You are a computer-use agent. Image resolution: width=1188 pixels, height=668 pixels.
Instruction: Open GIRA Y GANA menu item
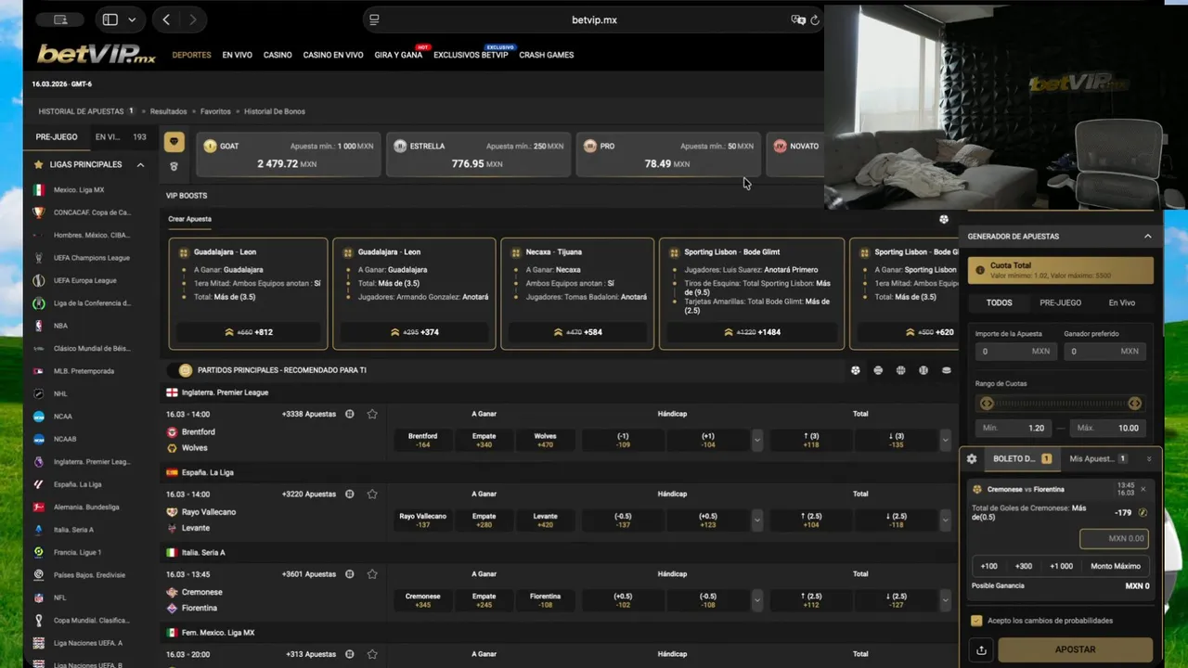click(x=398, y=55)
